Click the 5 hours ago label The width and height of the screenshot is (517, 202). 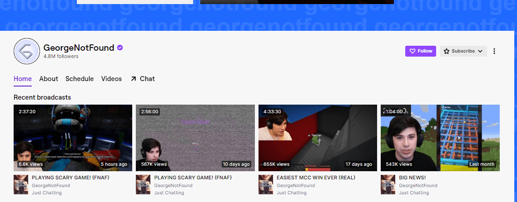click(x=114, y=164)
